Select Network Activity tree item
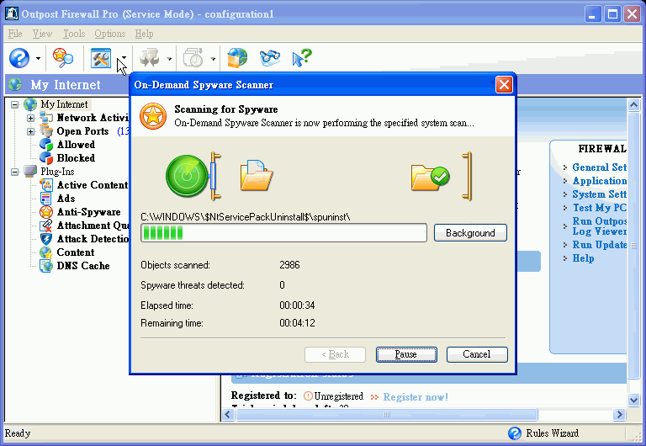Screen dimensions: 646x446 click(93, 118)
